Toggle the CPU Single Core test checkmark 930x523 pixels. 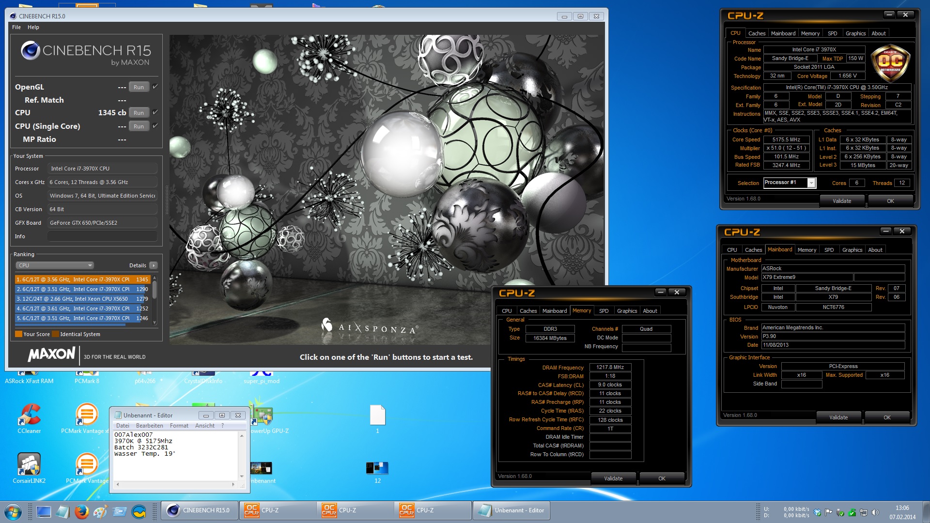(155, 126)
